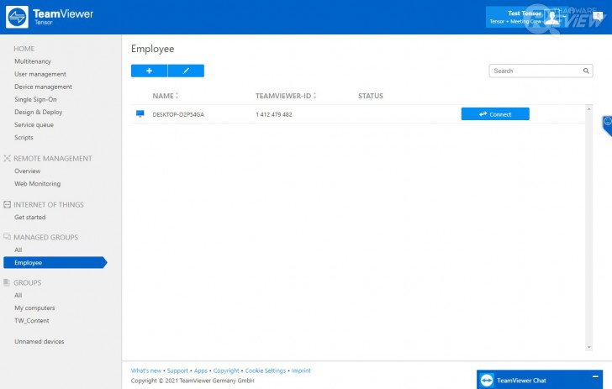
Task: Open the Apps footer link
Action: pos(201,371)
